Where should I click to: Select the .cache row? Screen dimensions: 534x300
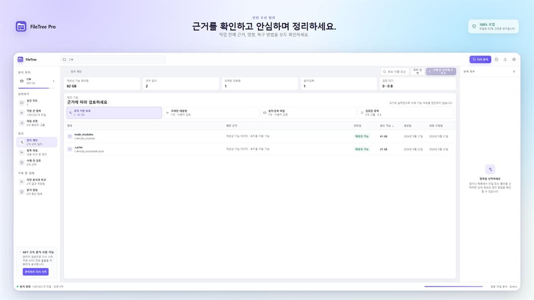(x=260, y=149)
